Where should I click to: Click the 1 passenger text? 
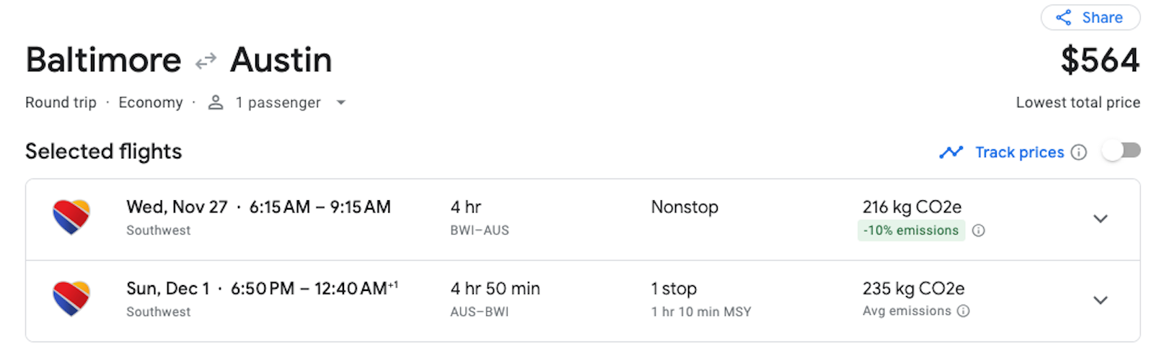278,103
